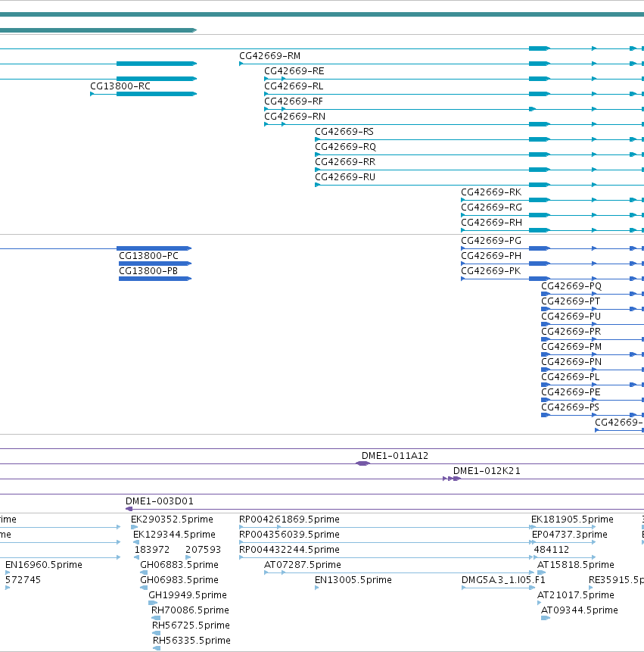Click the CG42669-RH transcript label
The height and width of the screenshot is (652, 644).
tap(492, 223)
